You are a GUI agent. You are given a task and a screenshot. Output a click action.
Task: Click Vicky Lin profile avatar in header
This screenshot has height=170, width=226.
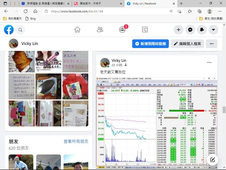coord(13,43)
